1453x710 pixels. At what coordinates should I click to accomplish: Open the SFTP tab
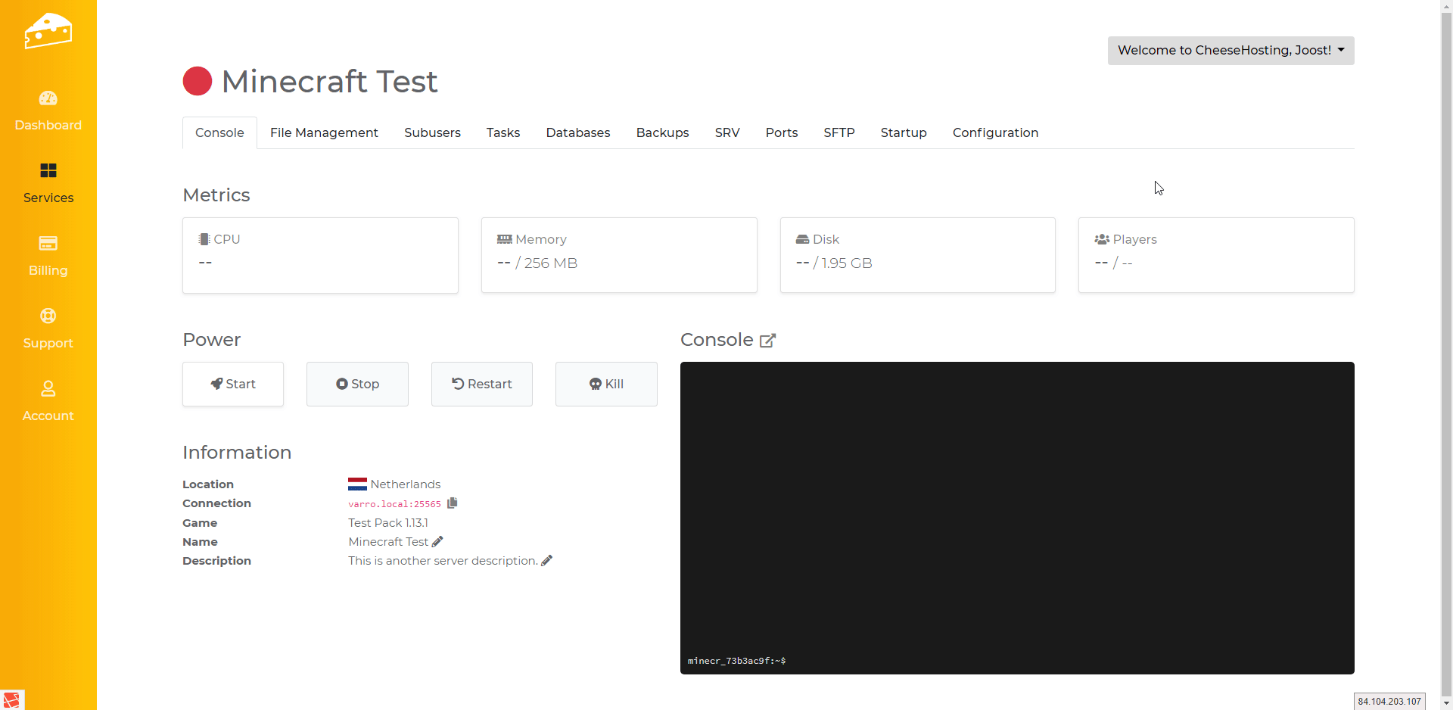839,132
